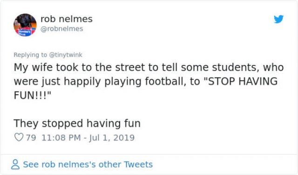Like the tweet with the heart icon
This screenshot has width=298, height=175.
tap(19, 137)
